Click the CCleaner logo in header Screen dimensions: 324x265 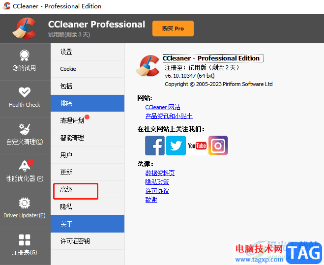[x=25, y=29]
